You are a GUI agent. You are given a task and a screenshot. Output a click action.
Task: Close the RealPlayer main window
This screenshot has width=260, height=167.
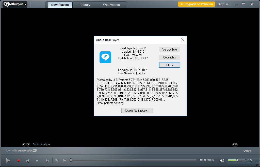click(x=252, y=4)
